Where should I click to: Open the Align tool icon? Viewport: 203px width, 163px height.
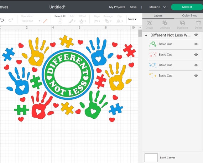coord(96,21)
